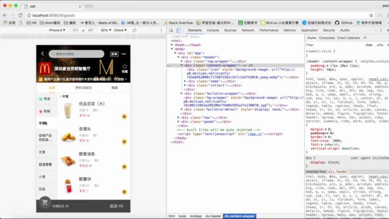The height and width of the screenshot is (219, 389).
Task: Expand the div class name node
Action: (x=185, y=81)
